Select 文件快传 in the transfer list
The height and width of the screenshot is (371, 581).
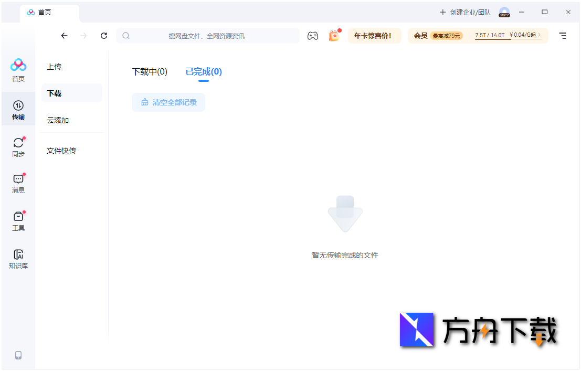pyautogui.click(x=61, y=150)
